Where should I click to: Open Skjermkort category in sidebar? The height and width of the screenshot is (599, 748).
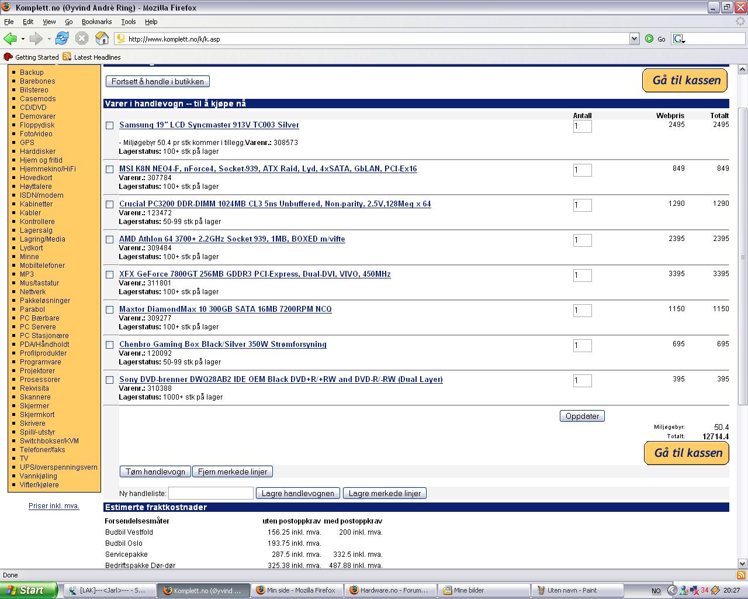click(37, 415)
